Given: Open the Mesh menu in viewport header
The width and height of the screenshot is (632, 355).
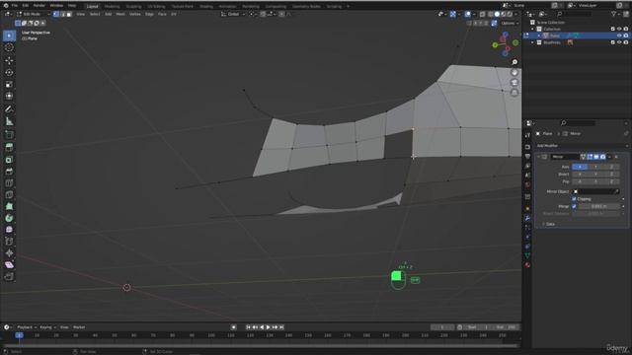Looking at the screenshot, I should coord(120,14).
